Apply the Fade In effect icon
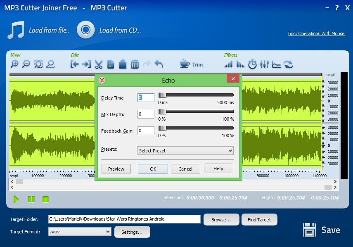Screen dimensions: 353x247 coord(228,64)
